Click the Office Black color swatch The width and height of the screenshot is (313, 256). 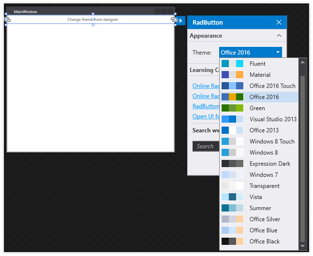point(232,241)
